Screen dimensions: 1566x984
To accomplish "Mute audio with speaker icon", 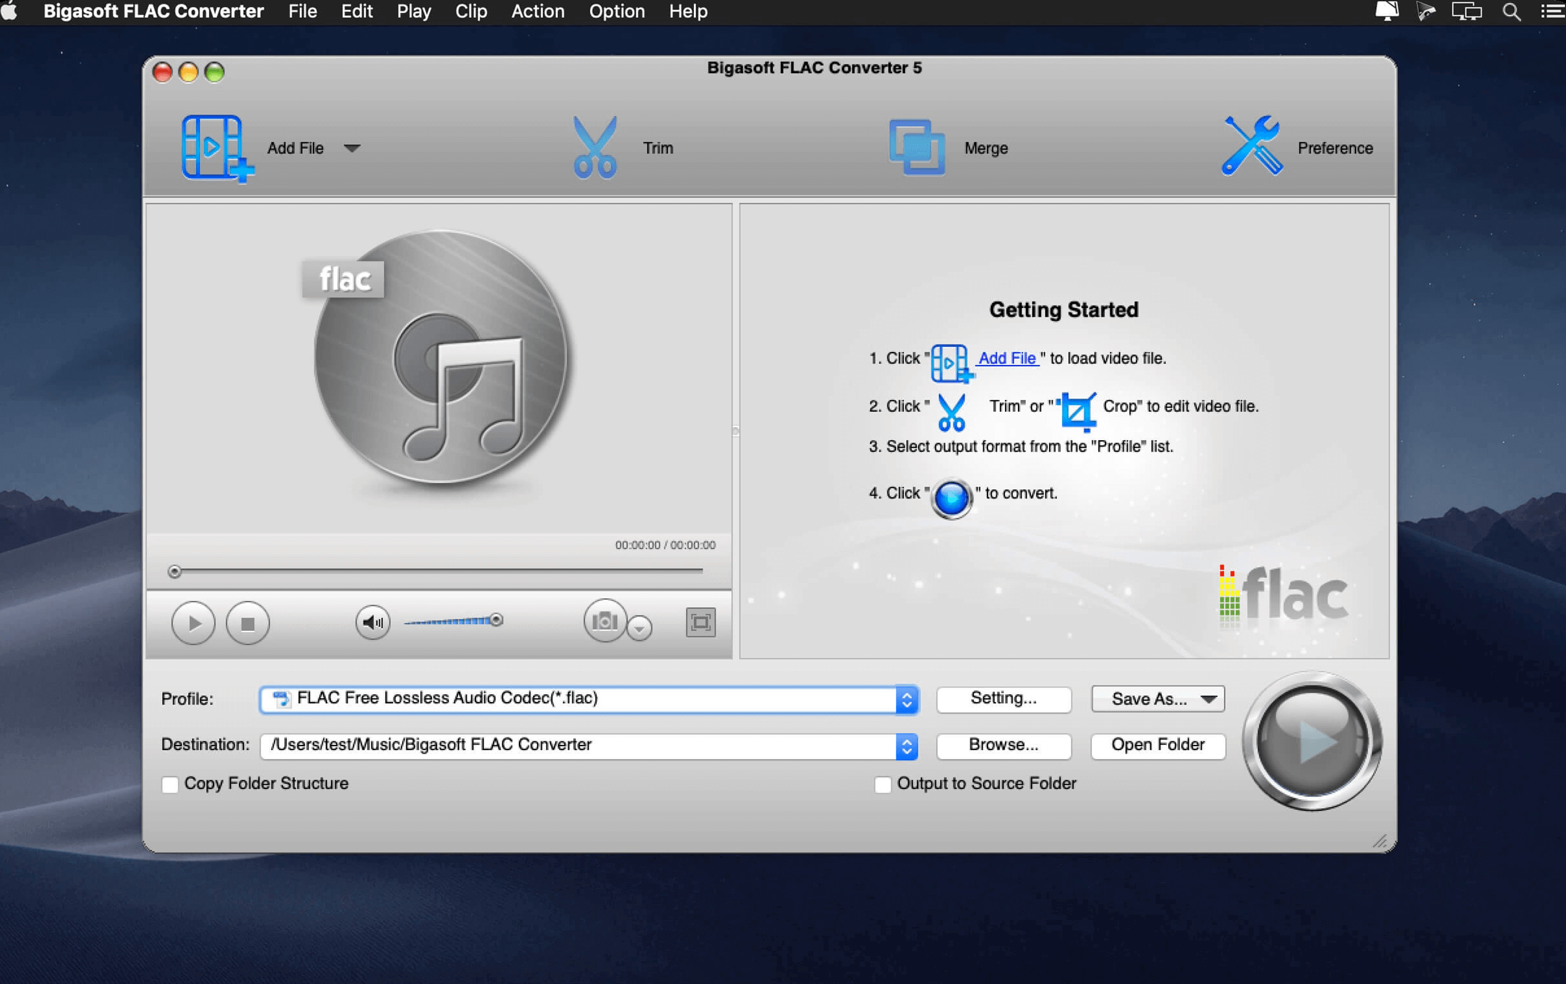I will coord(372,623).
